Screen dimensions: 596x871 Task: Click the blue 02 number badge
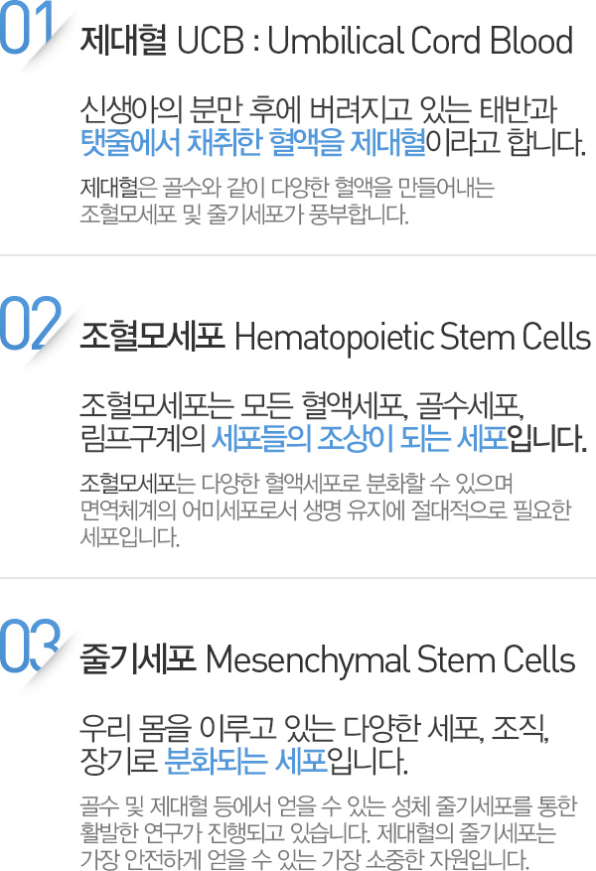pos(29,325)
